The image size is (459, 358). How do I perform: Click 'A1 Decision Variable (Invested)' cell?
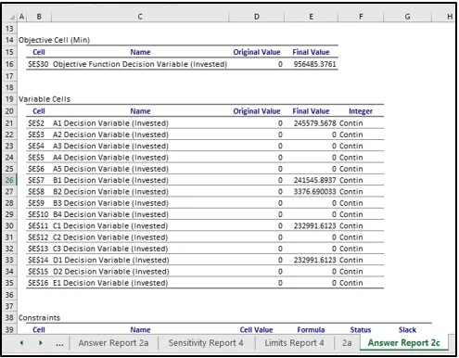[110, 123]
